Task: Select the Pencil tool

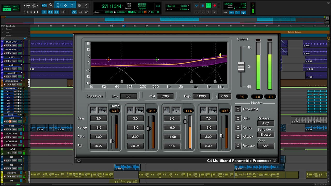Action: click(86, 5)
